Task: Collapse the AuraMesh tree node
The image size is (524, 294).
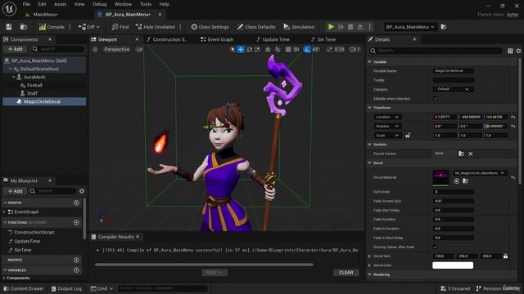Action: click(14, 77)
